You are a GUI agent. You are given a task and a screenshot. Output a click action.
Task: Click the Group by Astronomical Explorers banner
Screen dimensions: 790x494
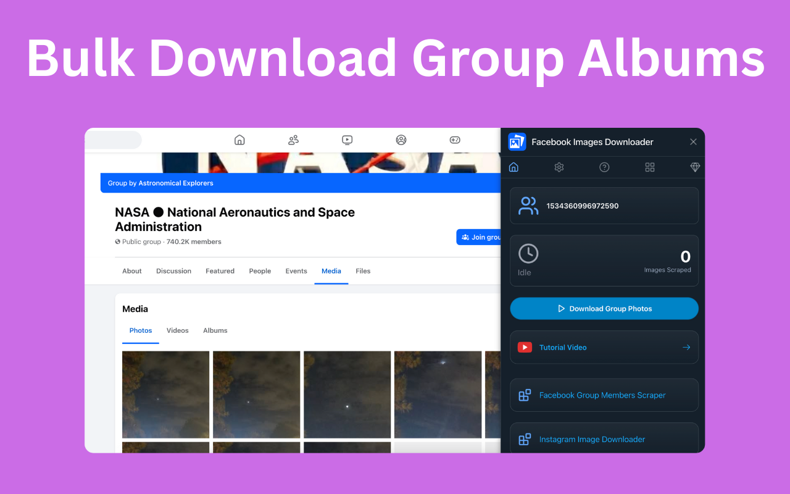[x=300, y=183]
